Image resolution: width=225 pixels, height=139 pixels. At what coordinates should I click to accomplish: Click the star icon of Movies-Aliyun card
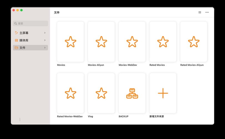coord(101,42)
